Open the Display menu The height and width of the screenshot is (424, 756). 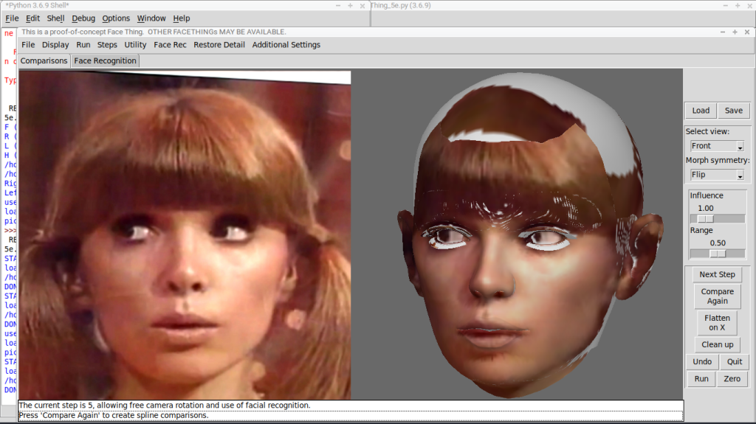(x=55, y=45)
